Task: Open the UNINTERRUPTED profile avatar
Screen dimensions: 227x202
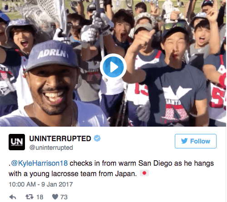Action: (x=17, y=142)
